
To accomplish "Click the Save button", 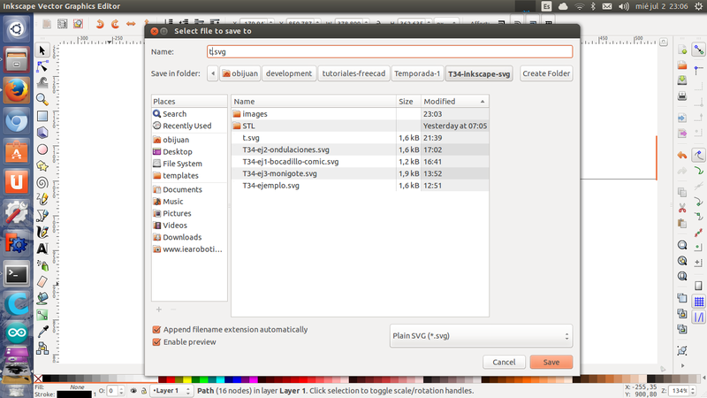I will coord(551,362).
